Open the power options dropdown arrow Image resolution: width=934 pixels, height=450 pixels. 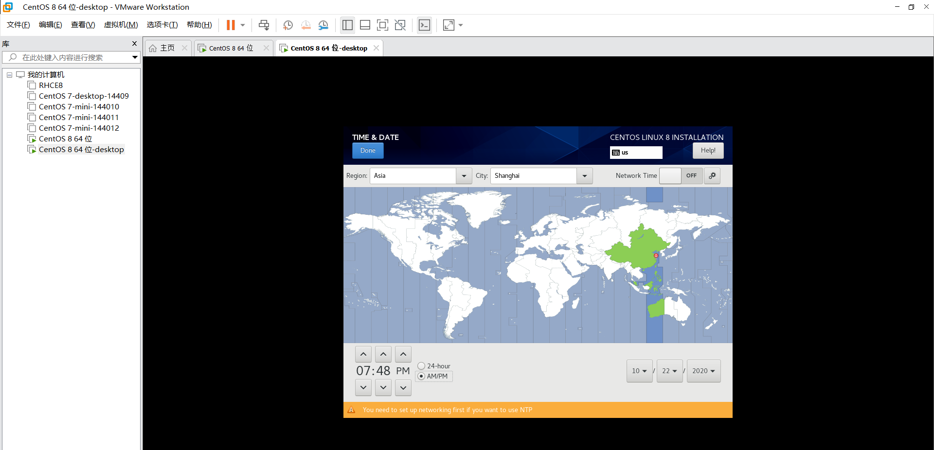243,25
